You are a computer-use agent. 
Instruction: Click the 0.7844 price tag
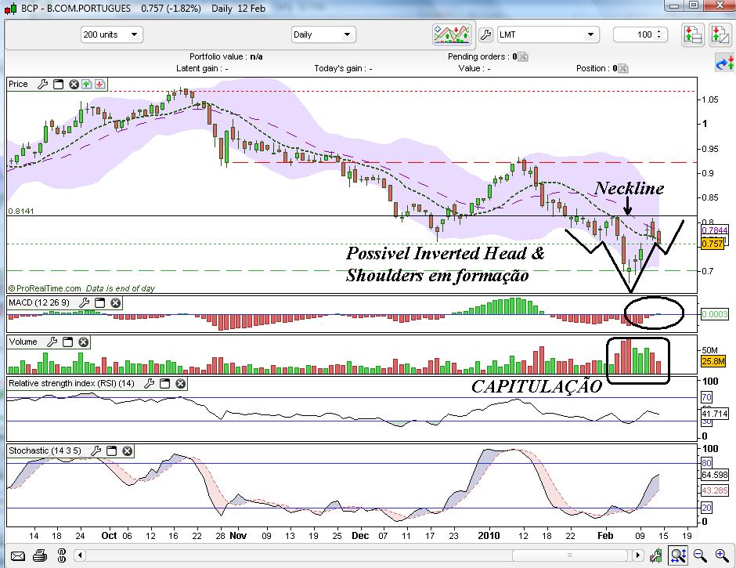click(714, 230)
